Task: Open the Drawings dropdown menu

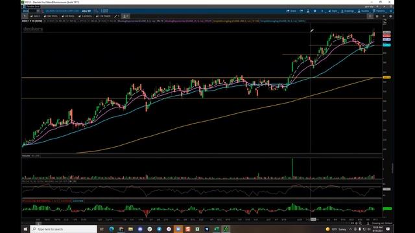Action: click(348, 11)
